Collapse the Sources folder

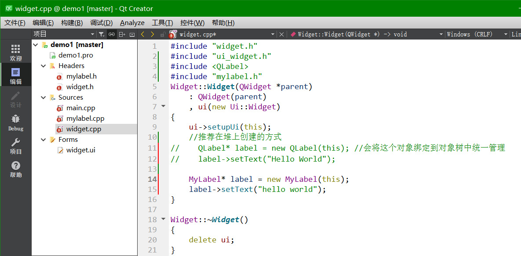pos(43,97)
